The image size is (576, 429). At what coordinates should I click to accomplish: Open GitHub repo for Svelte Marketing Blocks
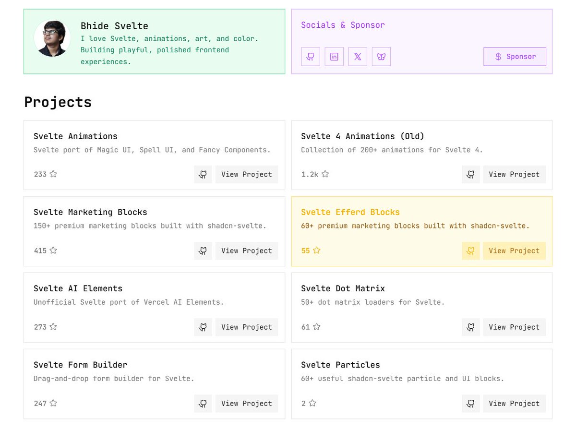203,251
